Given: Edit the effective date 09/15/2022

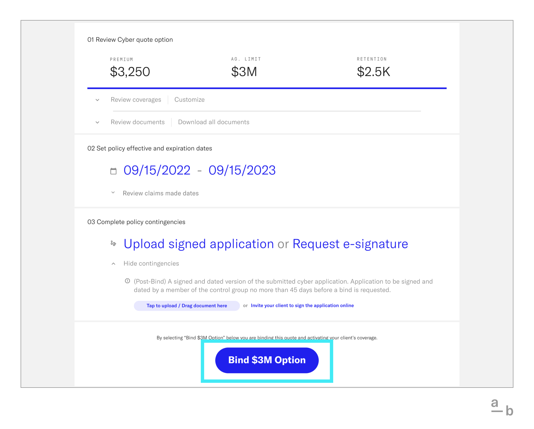Looking at the screenshot, I should coord(157,170).
